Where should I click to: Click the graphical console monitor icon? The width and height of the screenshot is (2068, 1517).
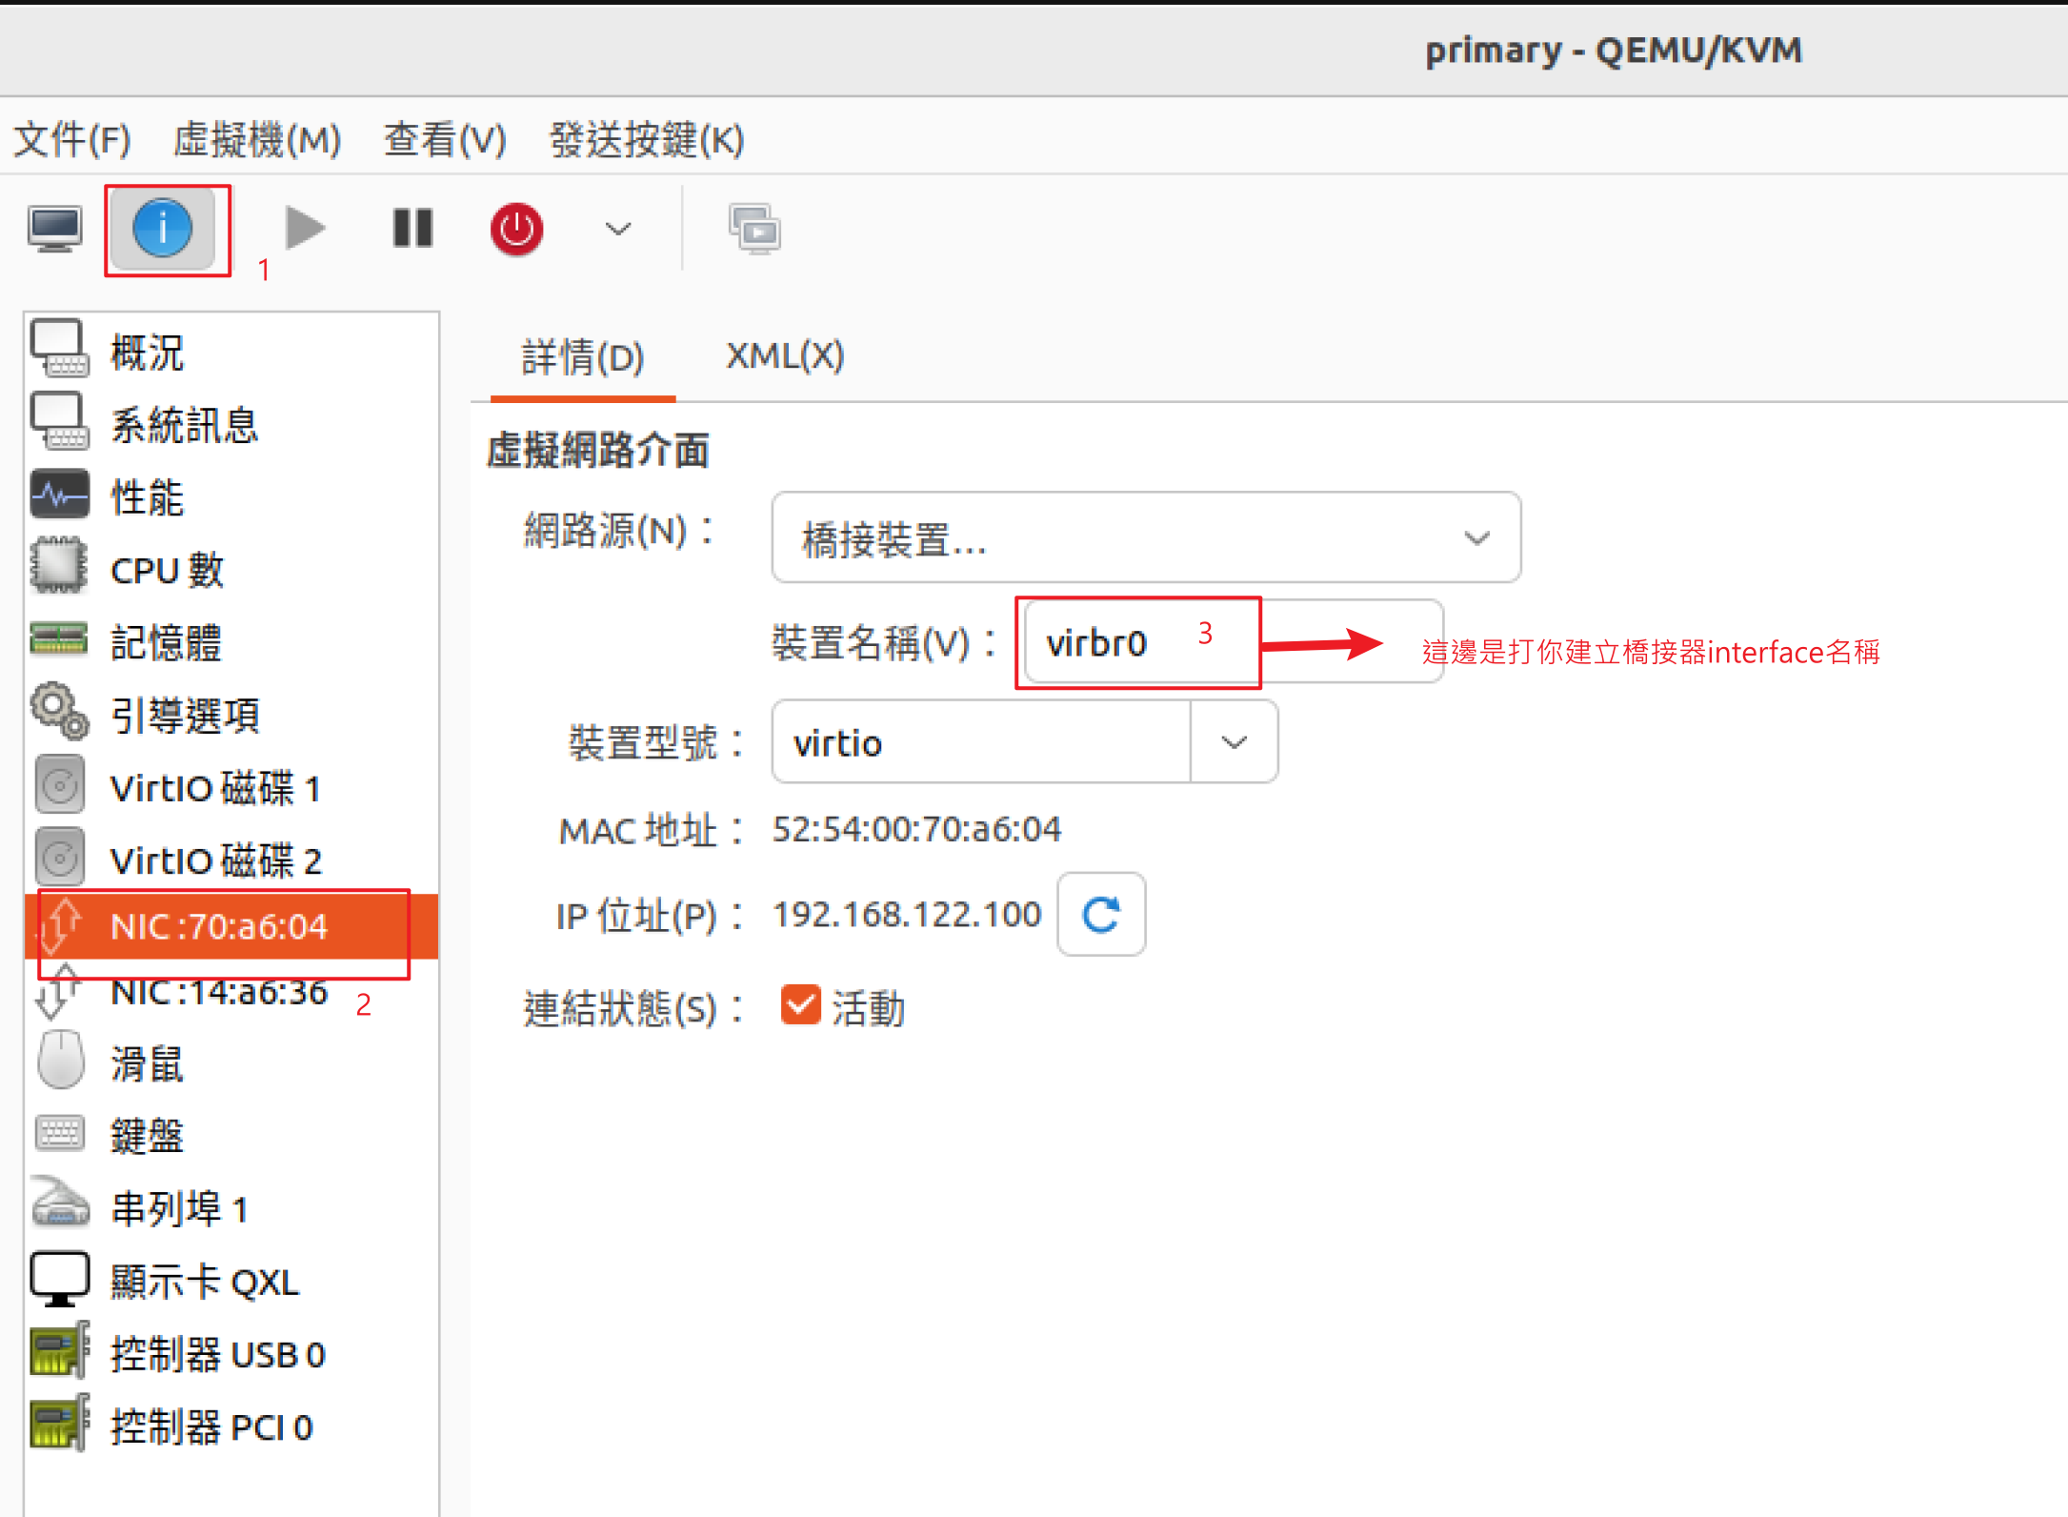point(54,229)
